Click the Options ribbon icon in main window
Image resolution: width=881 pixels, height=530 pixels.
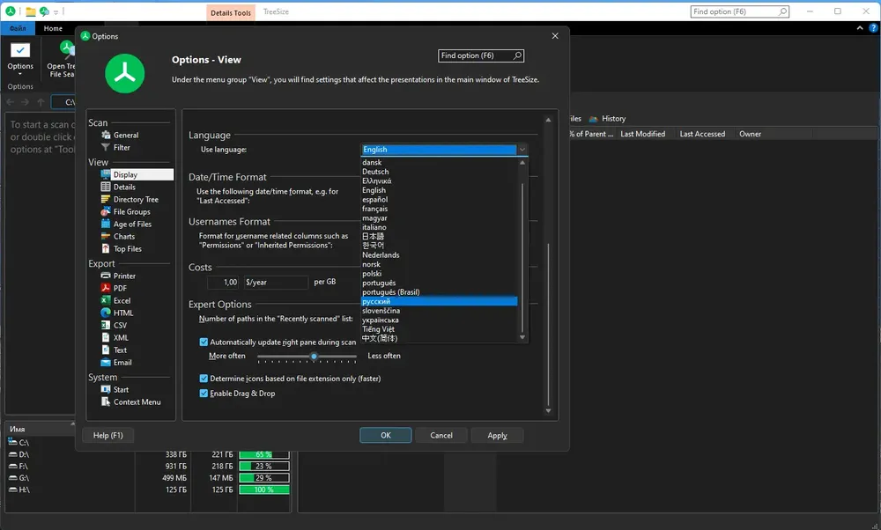point(20,50)
